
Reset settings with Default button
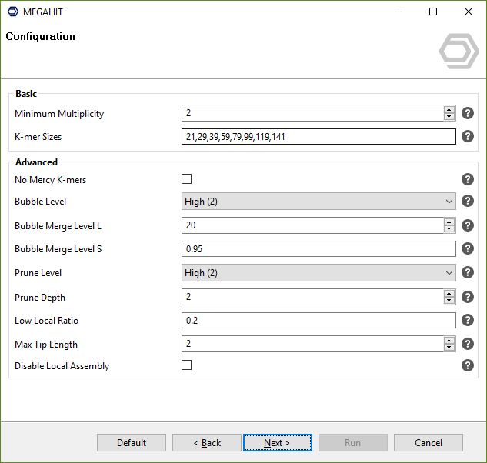[132, 443]
